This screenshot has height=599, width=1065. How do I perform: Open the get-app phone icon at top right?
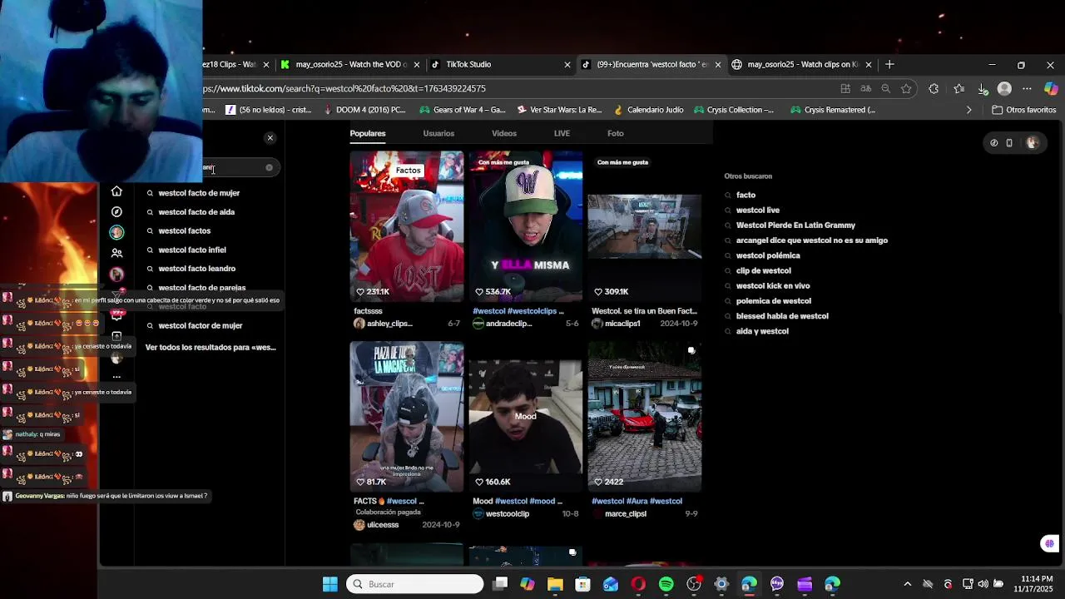(x=1009, y=143)
